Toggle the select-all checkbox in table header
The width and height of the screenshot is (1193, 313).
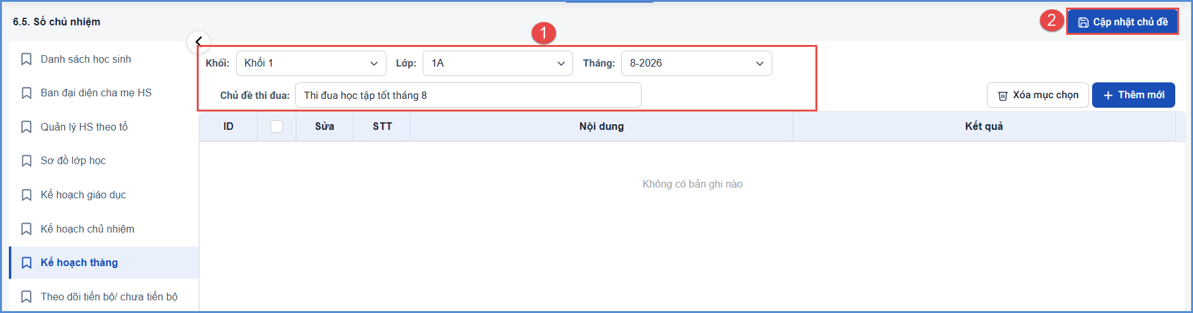point(277,127)
